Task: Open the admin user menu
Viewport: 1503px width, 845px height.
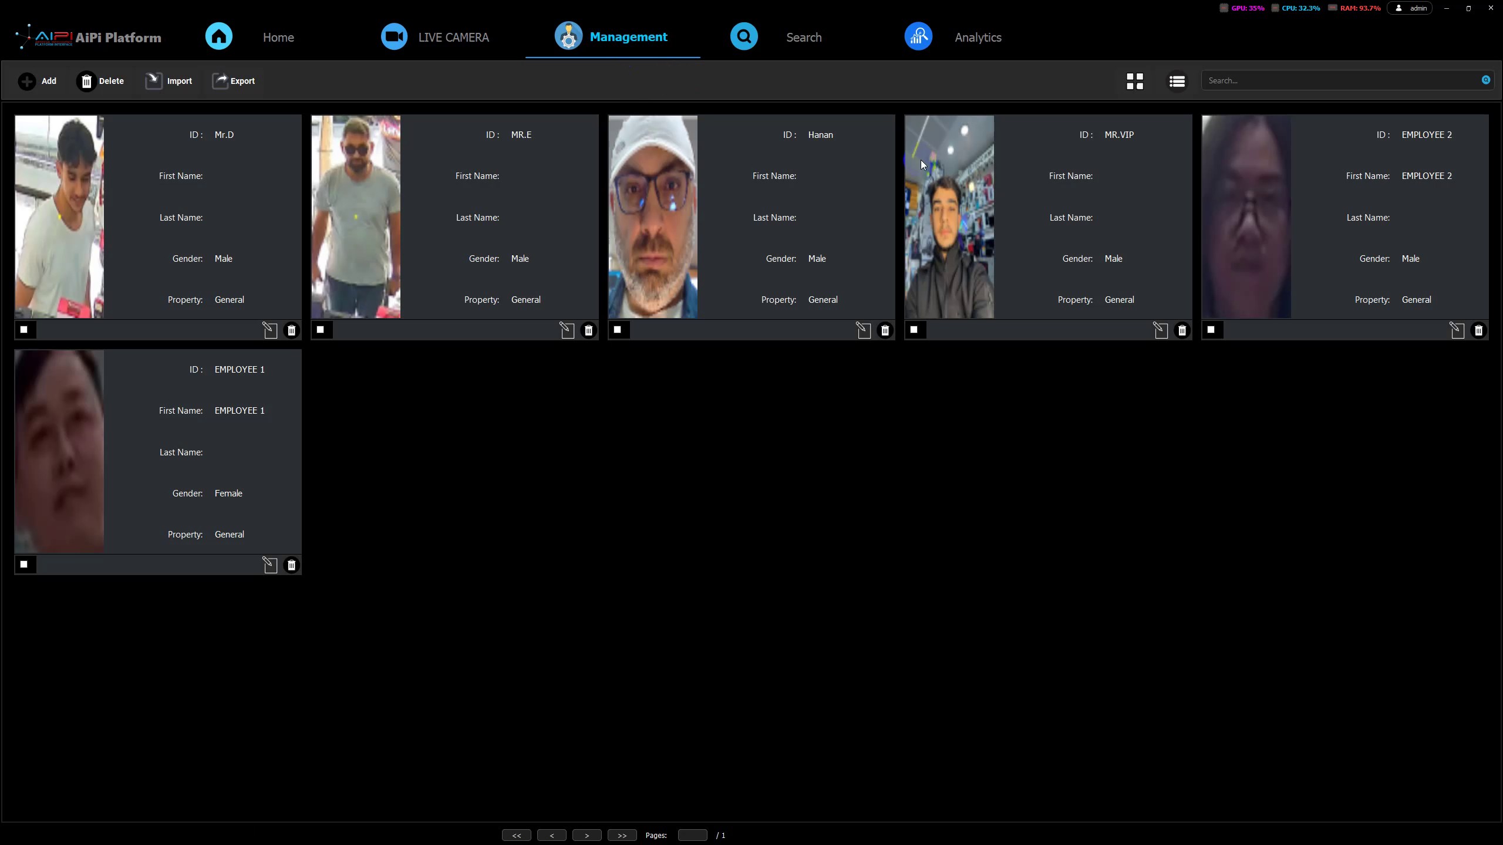Action: 1410,8
